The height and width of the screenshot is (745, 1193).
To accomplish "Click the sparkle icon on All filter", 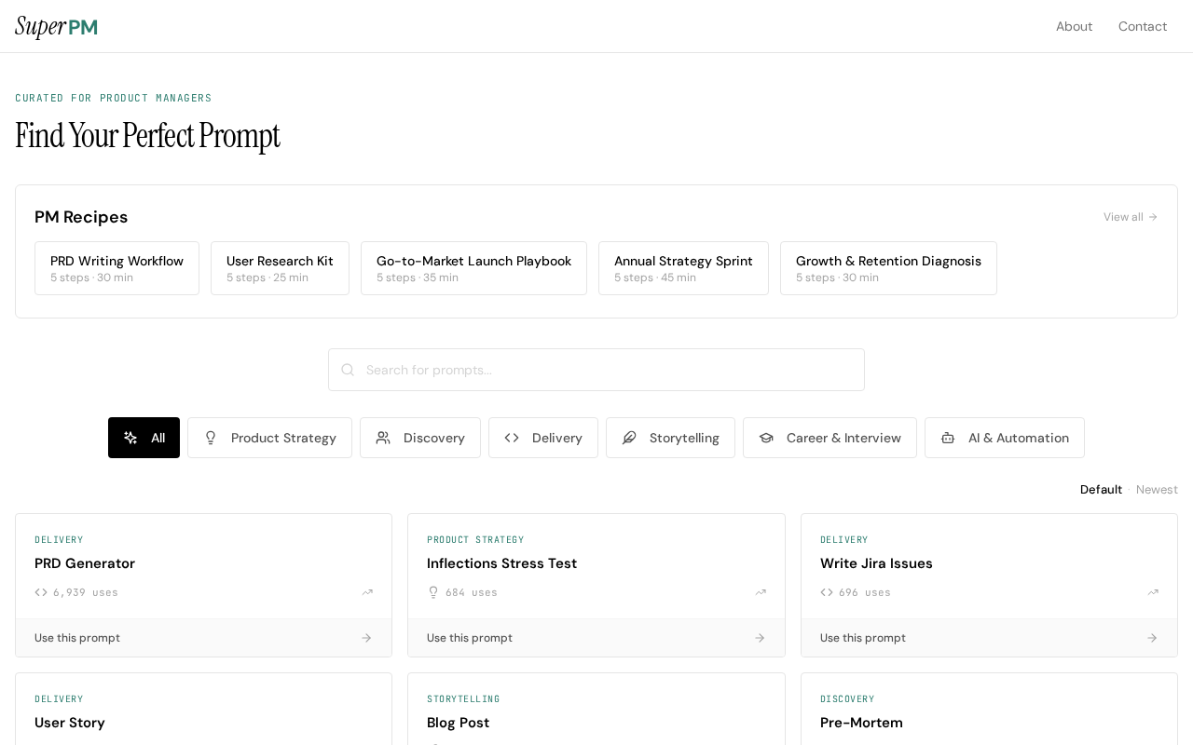I will click(130, 438).
